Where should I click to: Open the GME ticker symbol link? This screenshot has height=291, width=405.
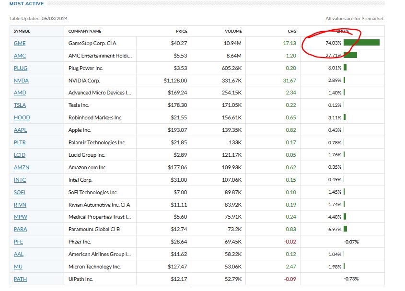click(20, 43)
